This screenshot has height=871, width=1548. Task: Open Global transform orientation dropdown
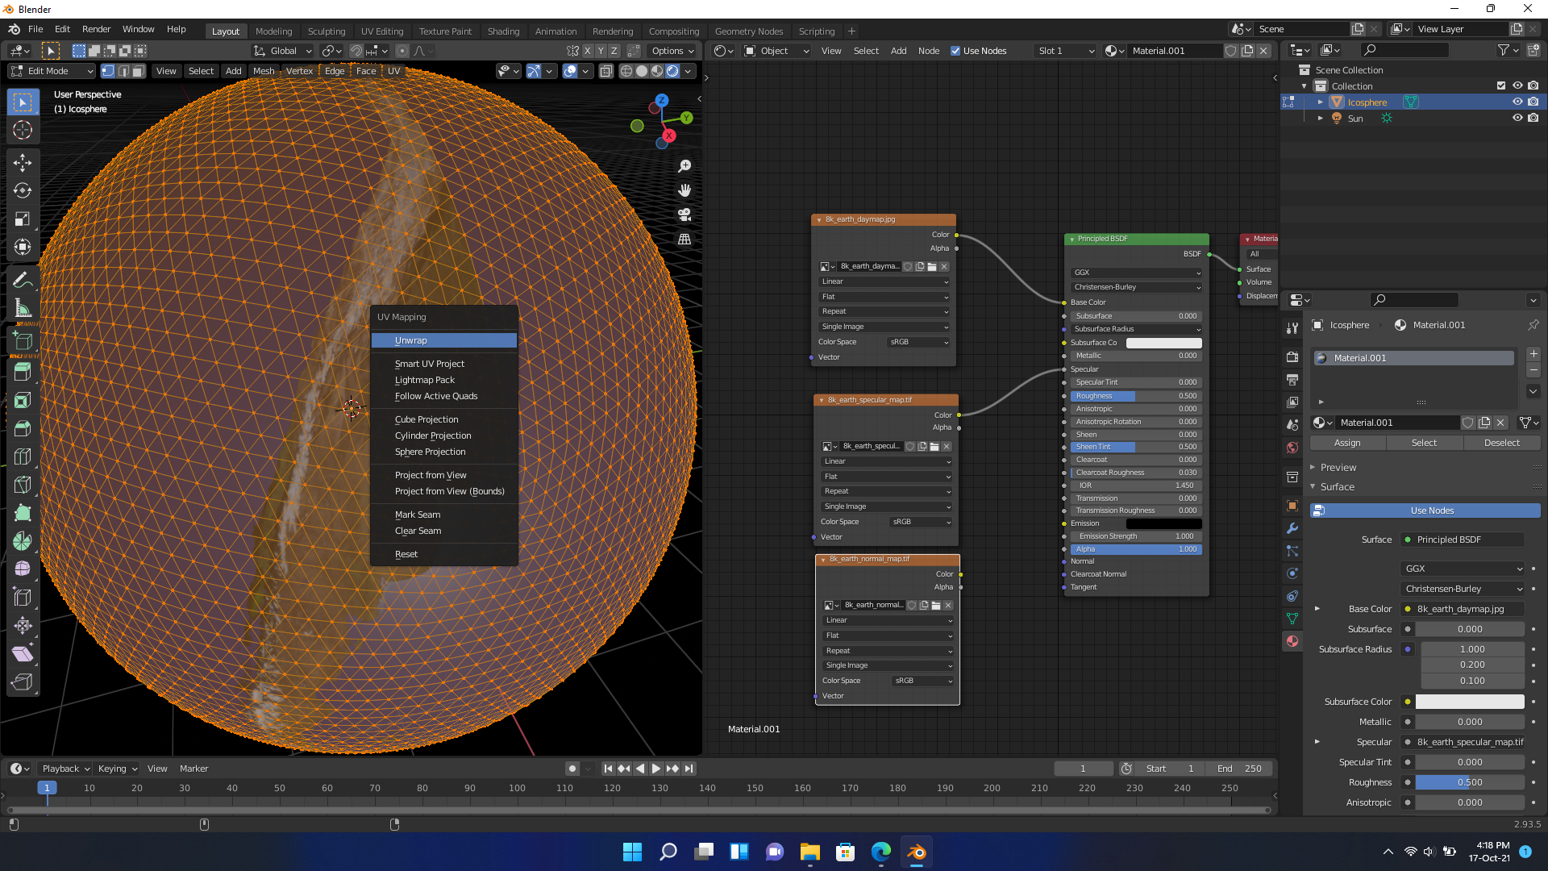(283, 51)
